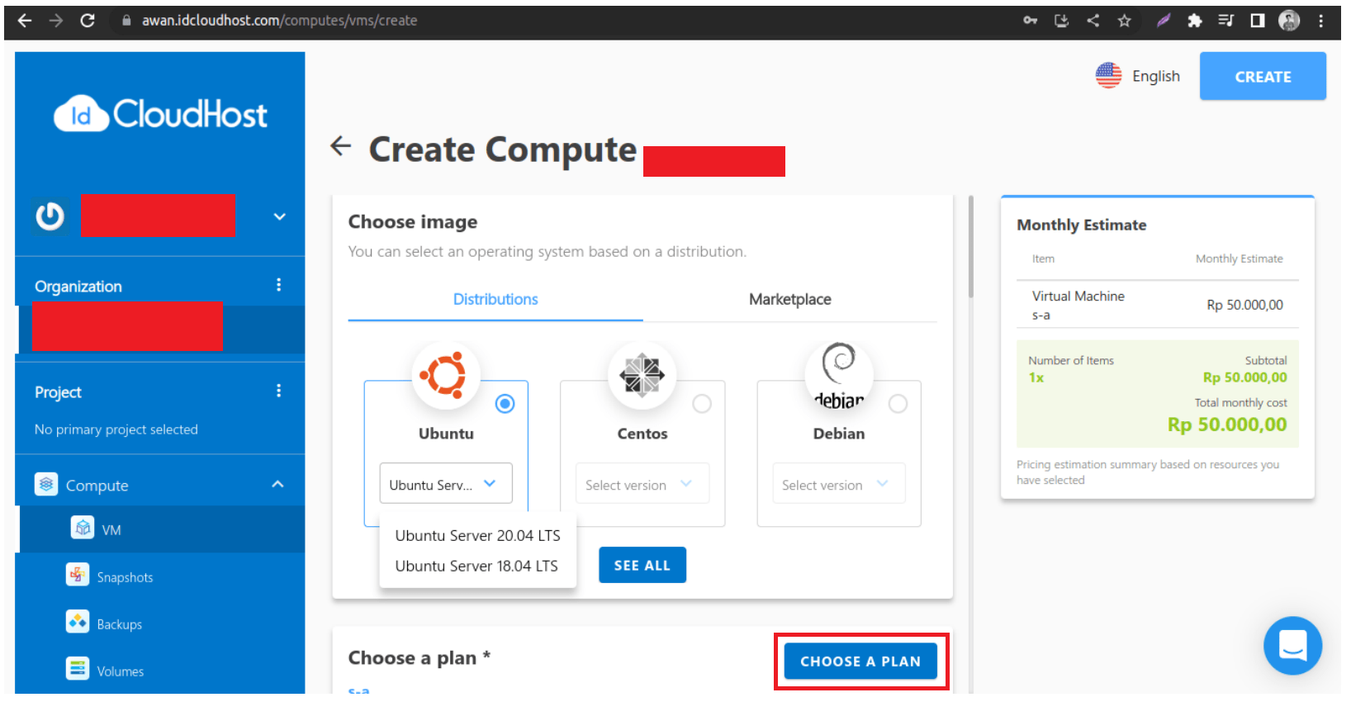This screenshot has width=1351, height=702.
Task: Click the IdCloudHost logo
Action: [160, 115]
